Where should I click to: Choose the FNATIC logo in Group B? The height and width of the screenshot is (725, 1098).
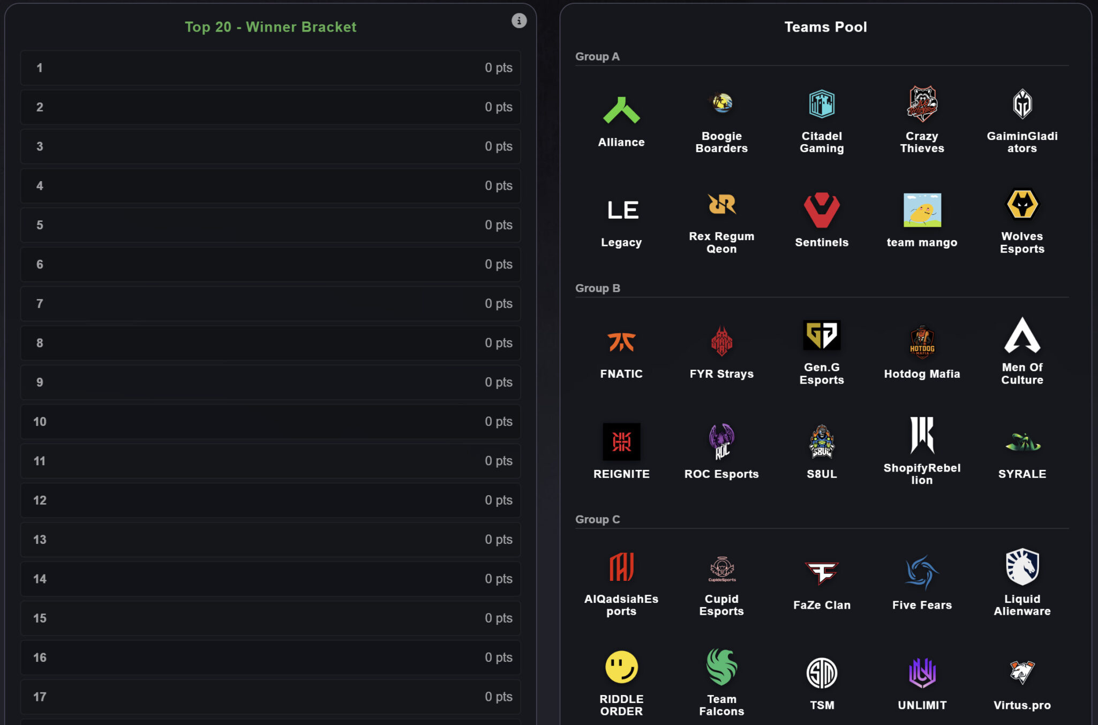(x=621, y=341)
